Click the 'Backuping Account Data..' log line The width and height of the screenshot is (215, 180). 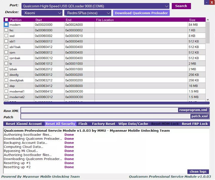26,143
